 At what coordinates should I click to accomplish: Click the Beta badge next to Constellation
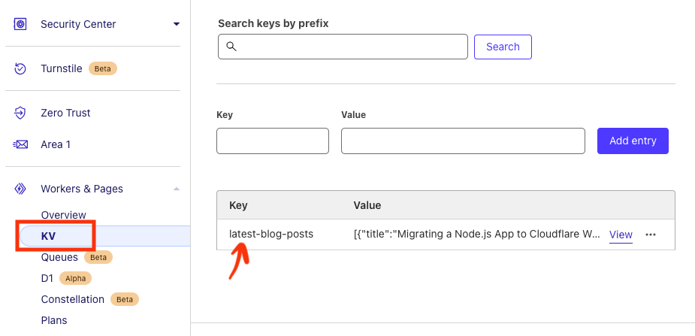[125, 300]
